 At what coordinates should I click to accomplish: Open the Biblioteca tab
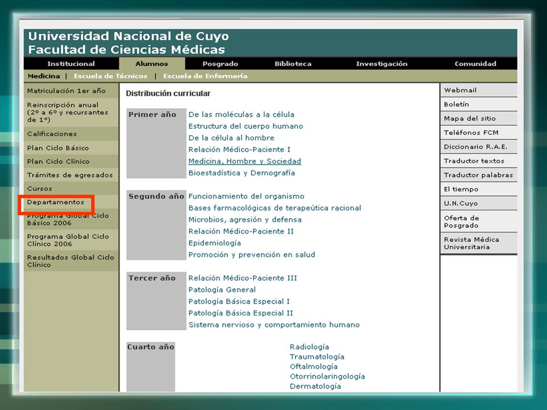coord(293,64)
